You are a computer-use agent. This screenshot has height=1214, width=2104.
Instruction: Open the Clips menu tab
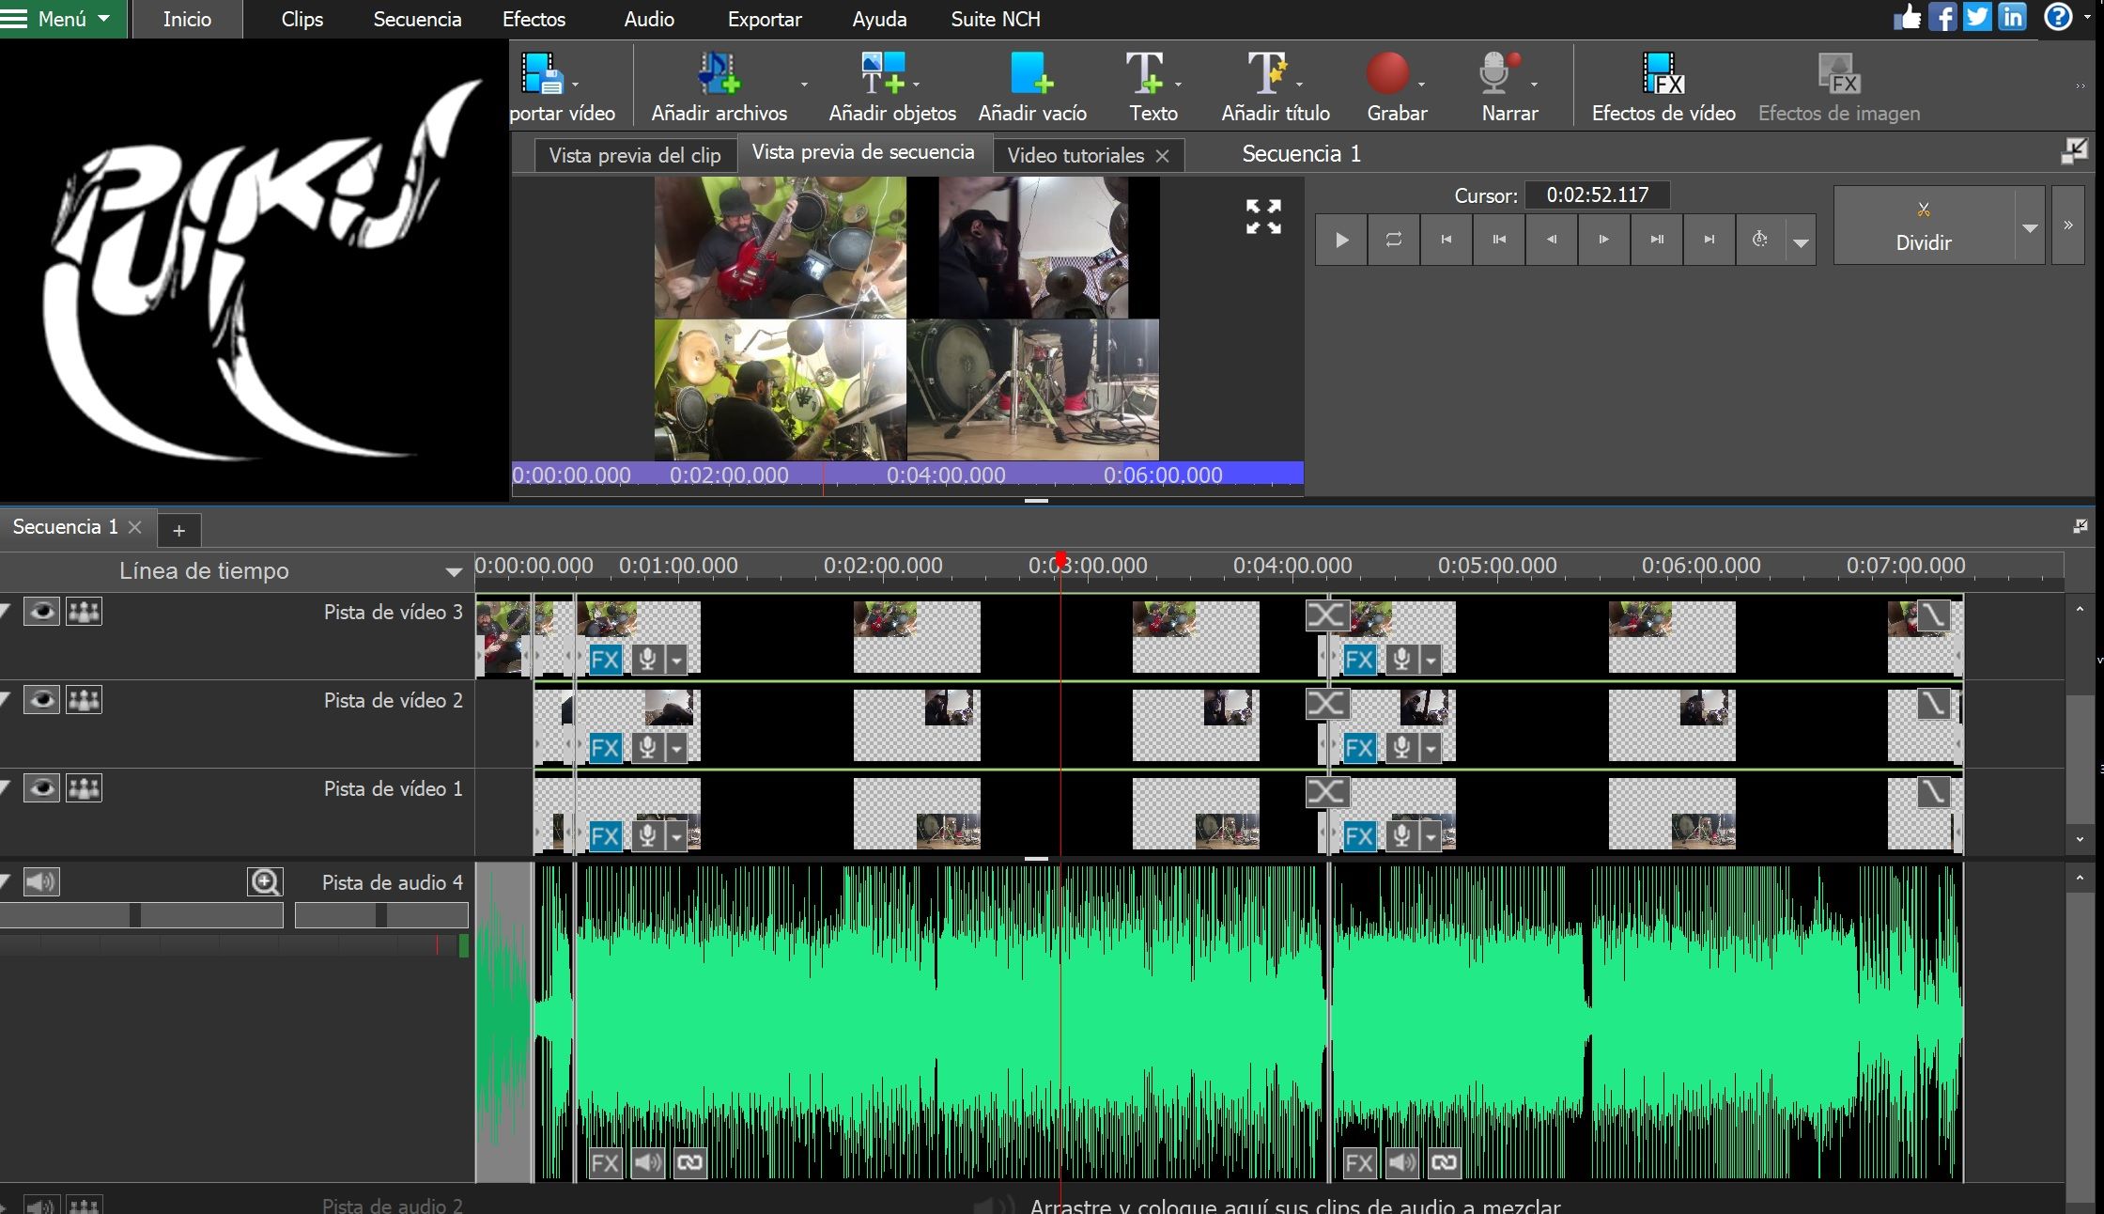pos(302,19)
